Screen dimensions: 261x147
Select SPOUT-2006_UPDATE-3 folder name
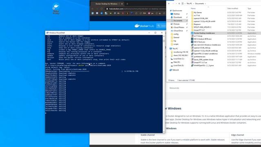(x=202, y=27)
